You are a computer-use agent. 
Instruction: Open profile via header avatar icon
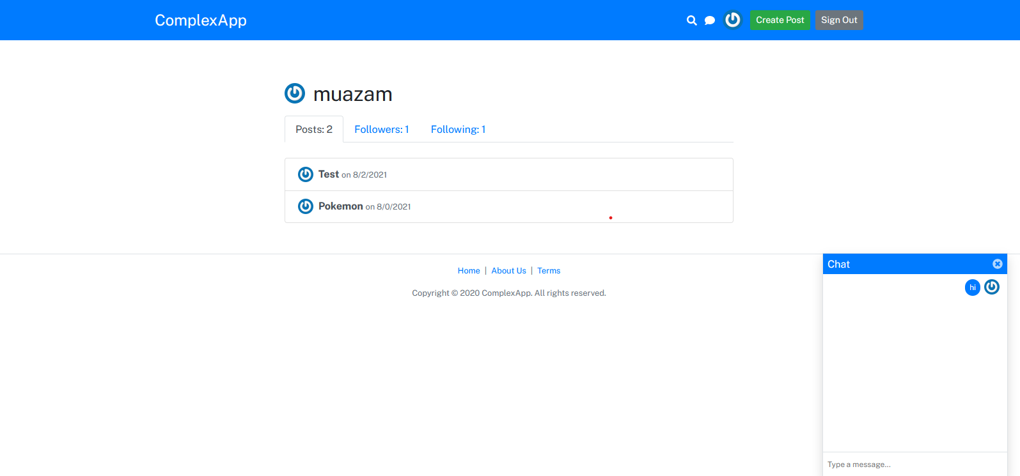pos(732,20)
